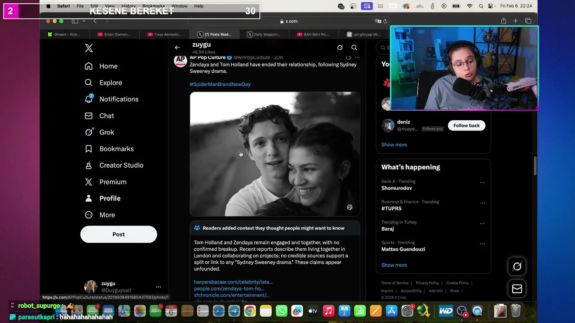This screenshot has height=323, width=575.
Task: Open Telegram from the Dock
Action: pyautogui.click(x=234, y=310)
